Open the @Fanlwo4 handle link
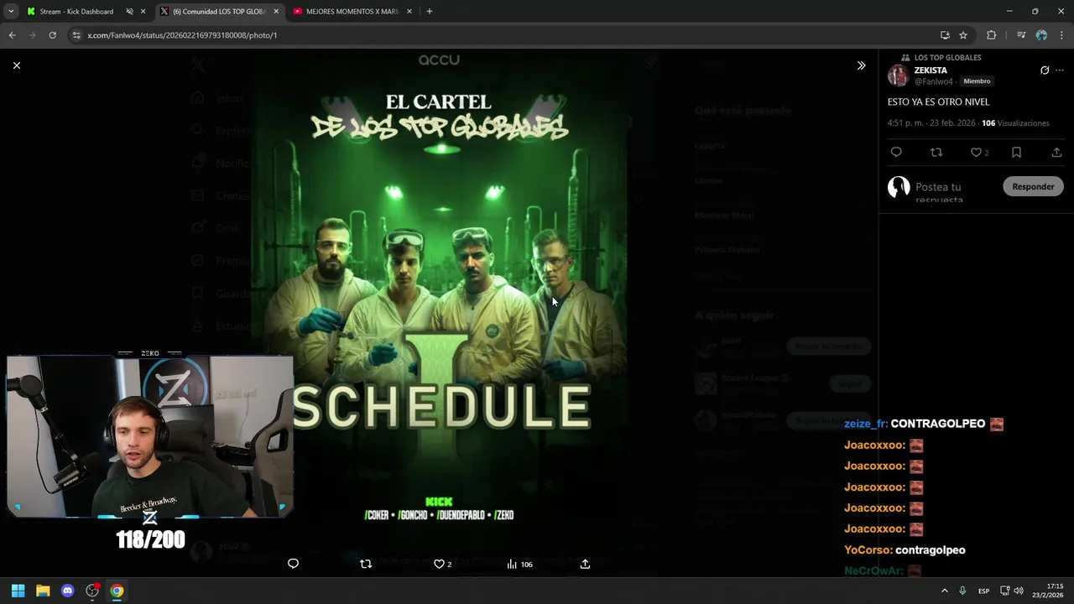Image resolution: width=1074 pixels, height=604 pixels. click(933, 81)
